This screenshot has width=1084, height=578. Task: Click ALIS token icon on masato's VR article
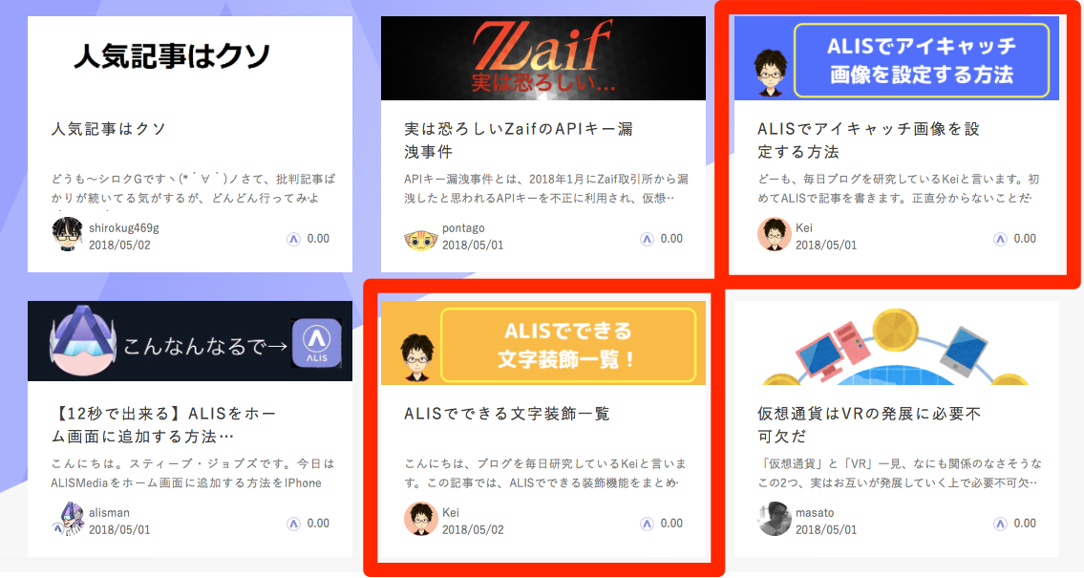pyautogui.click(x=1000, y=524)
